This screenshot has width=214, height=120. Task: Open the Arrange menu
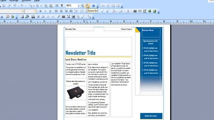coord(14,1)
